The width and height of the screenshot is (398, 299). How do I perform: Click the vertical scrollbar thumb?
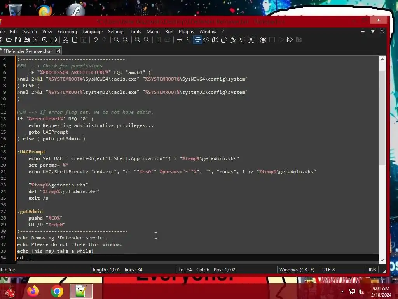382,118
